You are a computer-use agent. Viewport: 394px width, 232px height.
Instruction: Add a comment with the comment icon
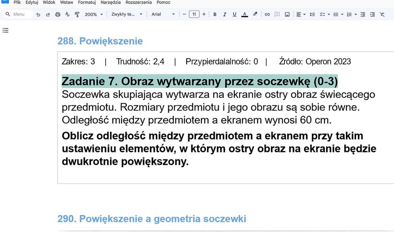(277, 14)
